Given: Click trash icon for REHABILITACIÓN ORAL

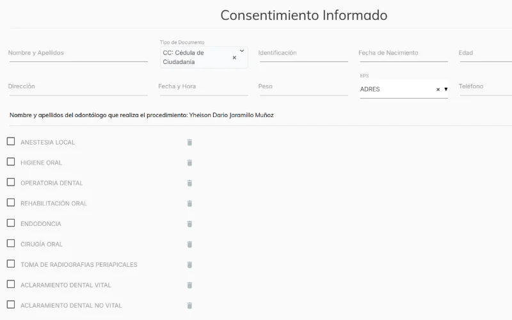Looking at the screenshot, I should pos(189,204).
